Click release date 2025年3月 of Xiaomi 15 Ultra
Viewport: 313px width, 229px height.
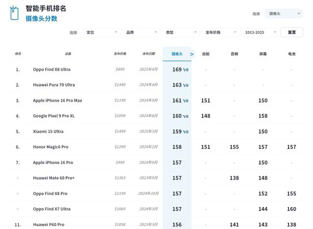coord(149,131)
